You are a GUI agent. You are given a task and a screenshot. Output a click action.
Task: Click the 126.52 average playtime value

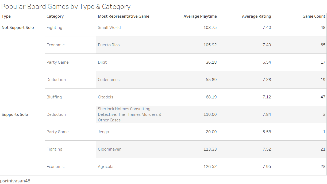point(210,167)
